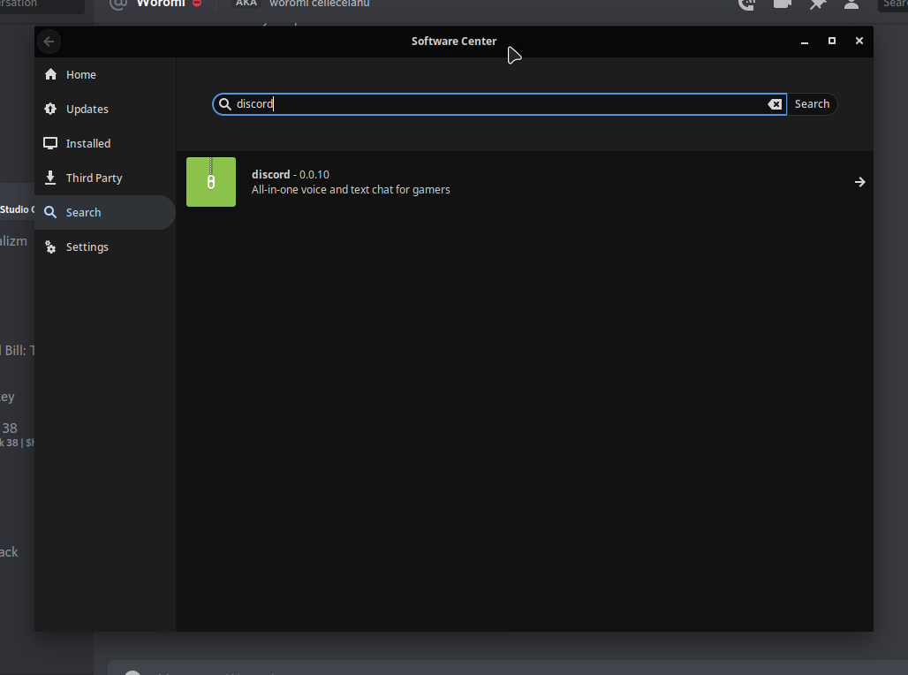
Task: Click the house icon beside Home
Action: click(x=50, y=74)
